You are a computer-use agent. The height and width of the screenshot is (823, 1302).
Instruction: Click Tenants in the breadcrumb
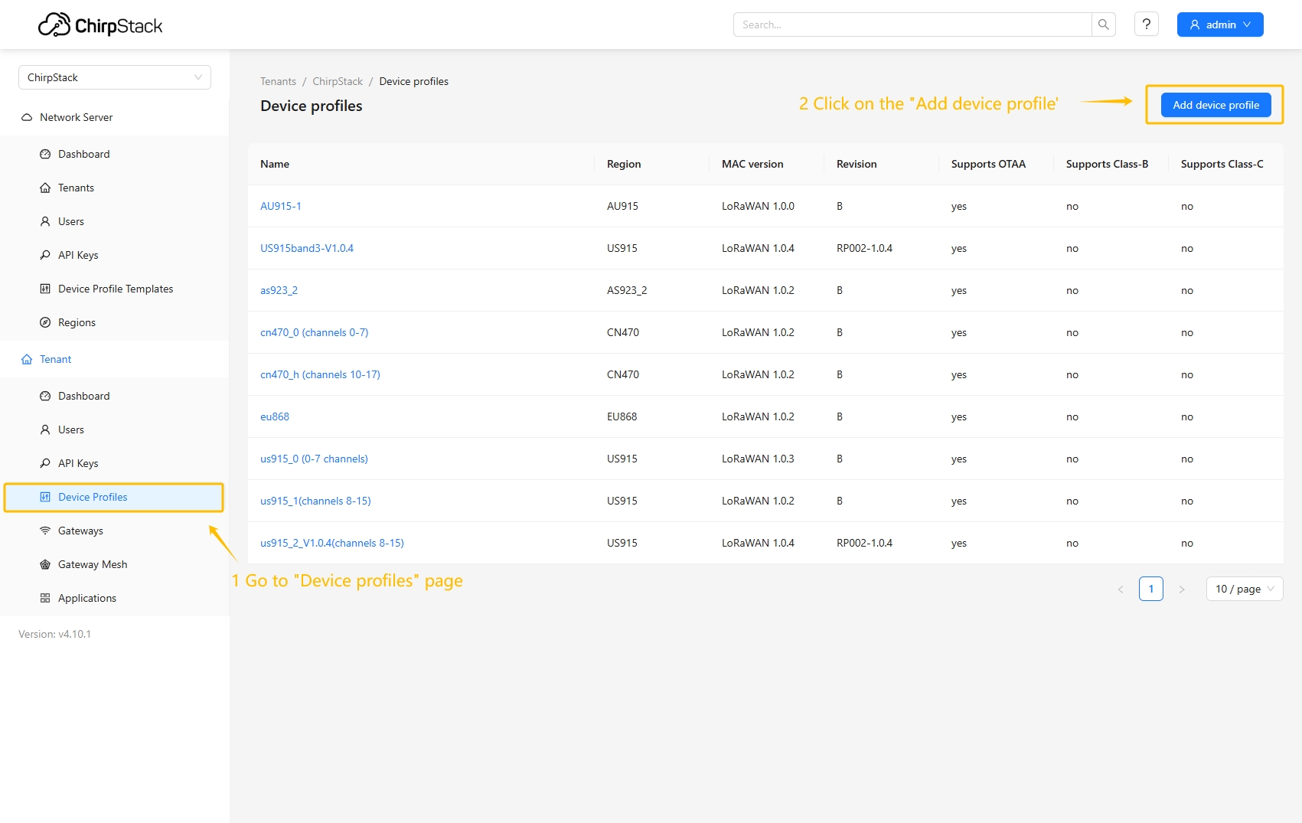[x=278, y=81]
